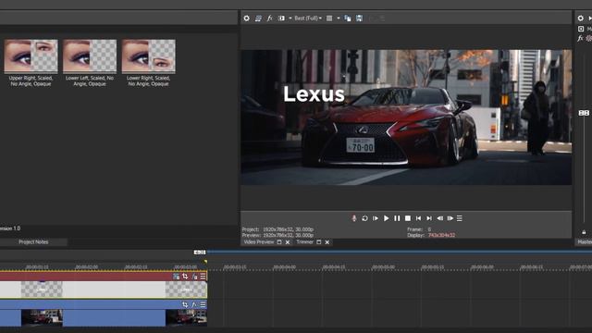Open Master FX button on right panel

(x=580, y=39)
